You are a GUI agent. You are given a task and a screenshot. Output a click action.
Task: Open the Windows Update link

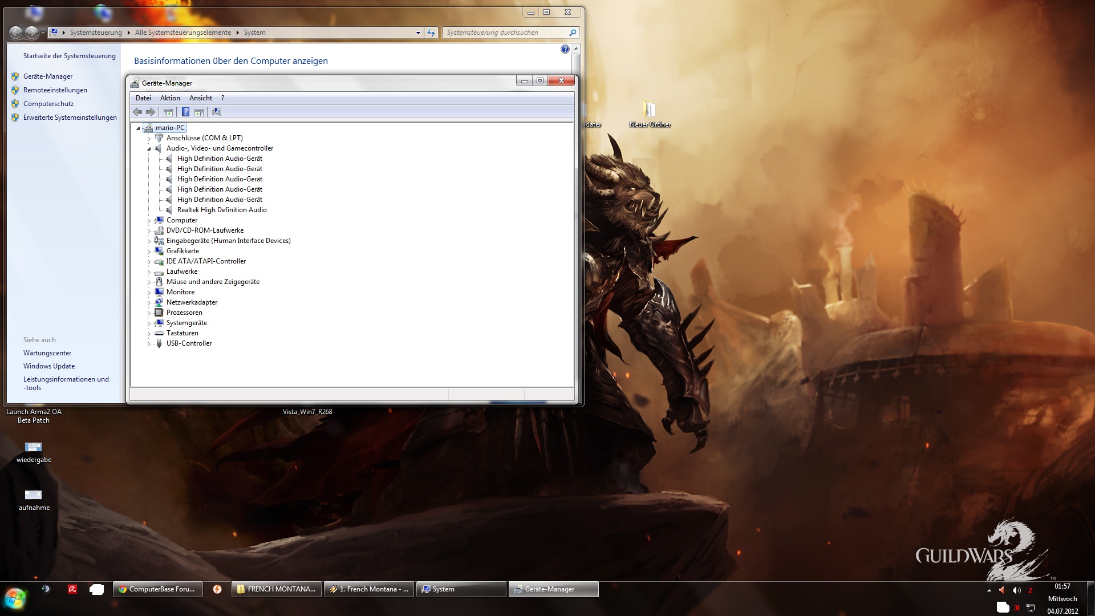[49, 366]
